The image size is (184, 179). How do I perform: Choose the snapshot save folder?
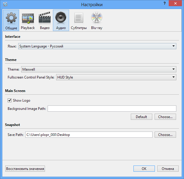[x=165, y=134]
